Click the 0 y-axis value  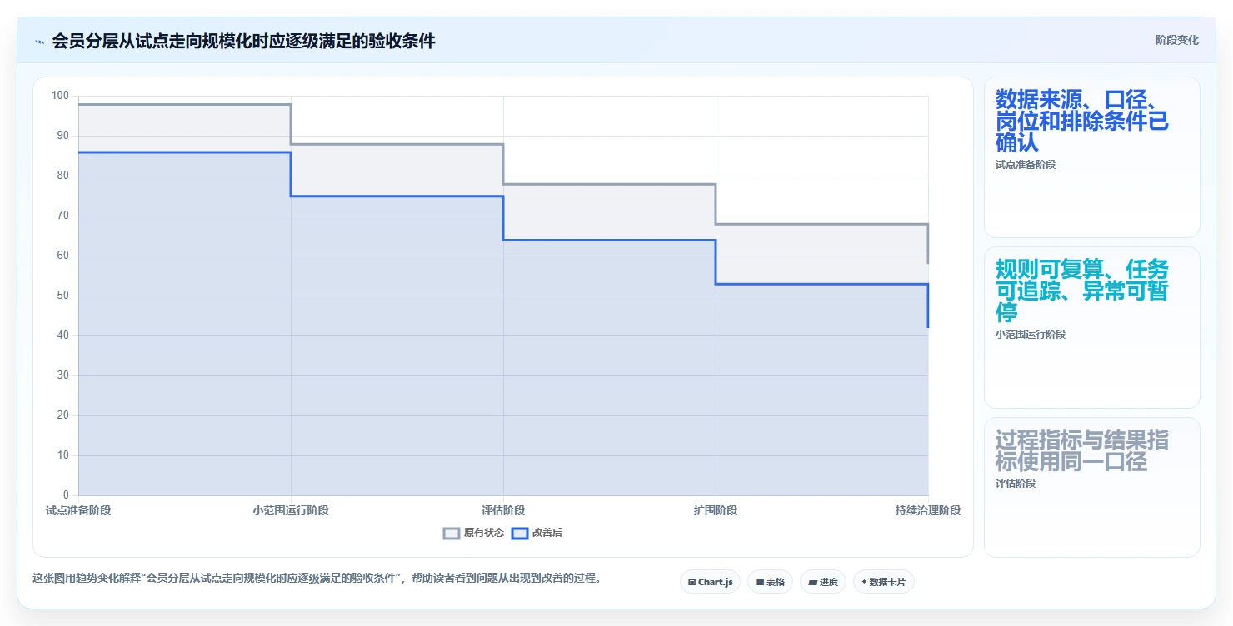click(66, 495)
